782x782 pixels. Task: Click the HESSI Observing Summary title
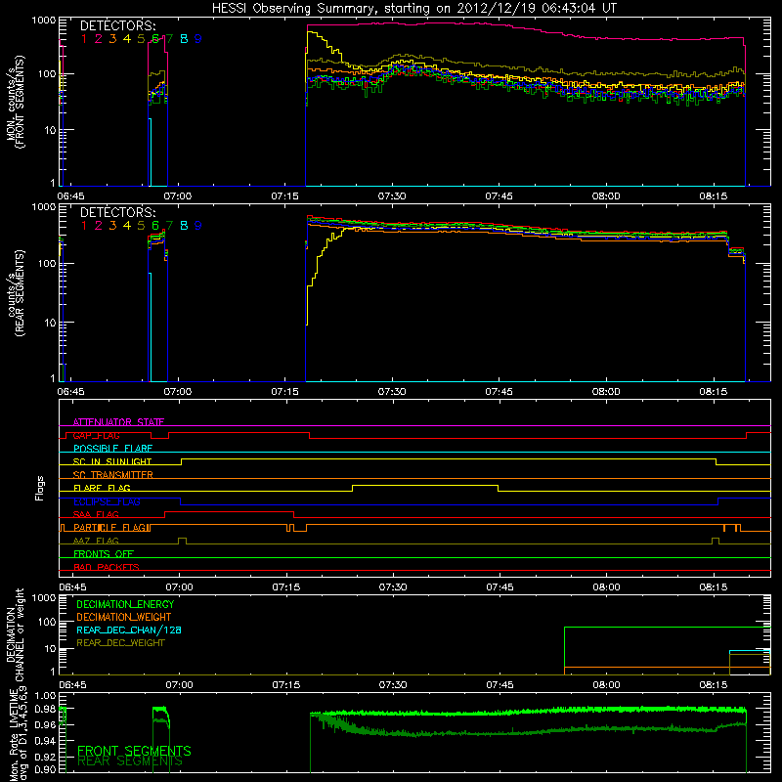[x=414, y=8]
